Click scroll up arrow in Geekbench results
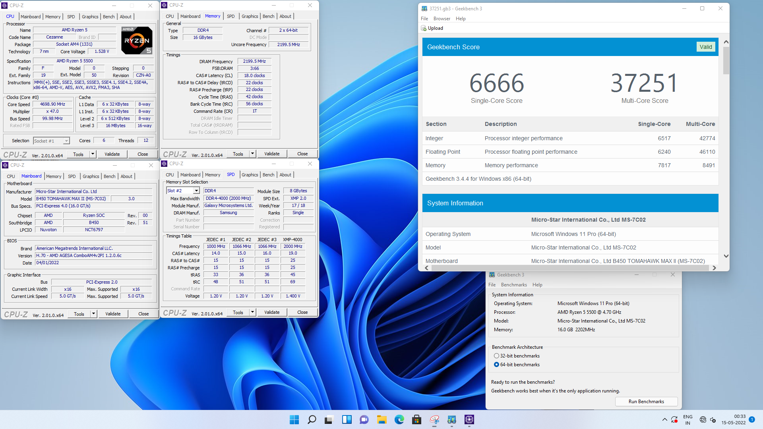Viewport: 763px width, 429px height. coord(726,42)
